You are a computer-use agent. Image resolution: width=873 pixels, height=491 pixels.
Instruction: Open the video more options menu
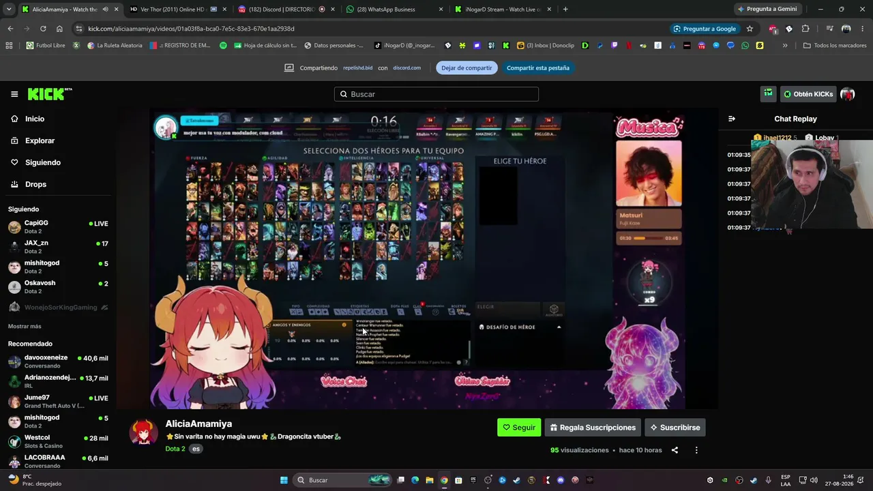pyautogui.click(x=696, y=450)
